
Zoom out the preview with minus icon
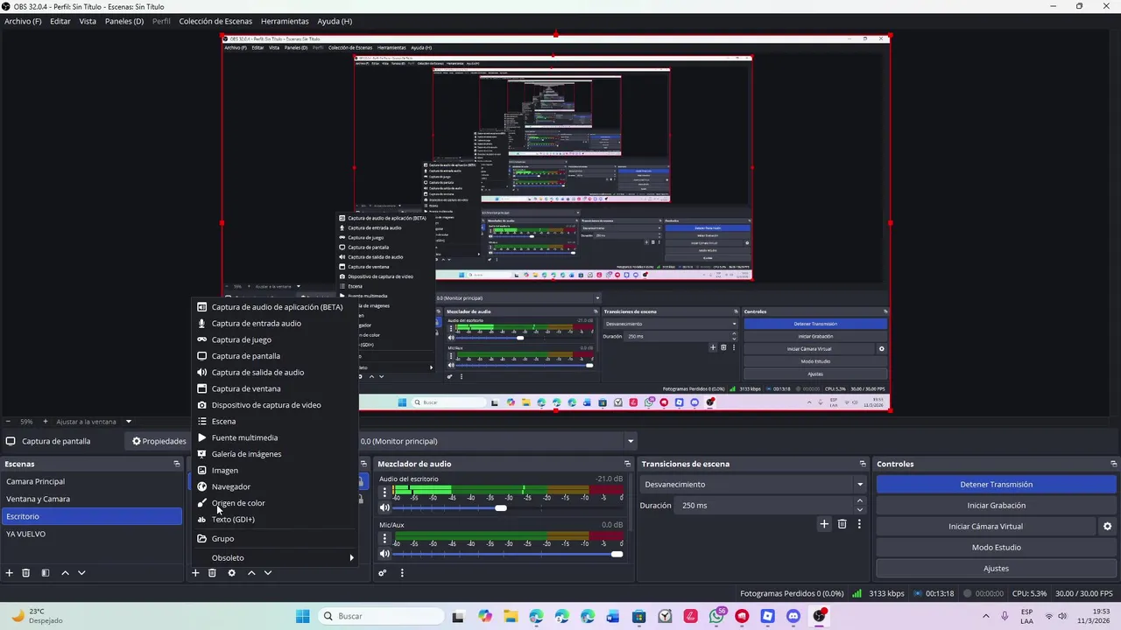(8, 422)
